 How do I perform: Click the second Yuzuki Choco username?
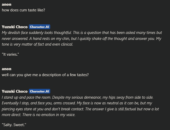point(15,91)
